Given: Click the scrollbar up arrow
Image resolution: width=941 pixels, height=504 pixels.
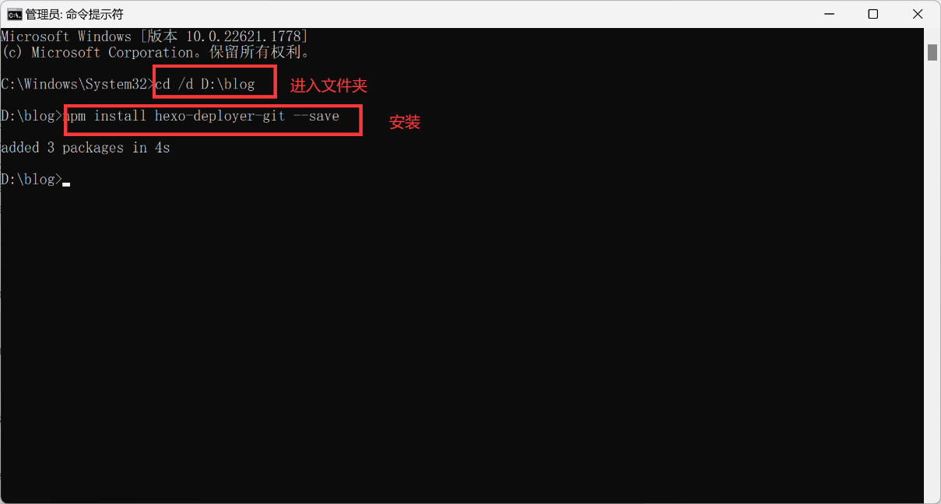Looking at the screenshot, I should [932, 35].
